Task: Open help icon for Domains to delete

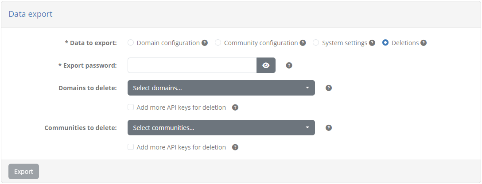Action: 329,88
